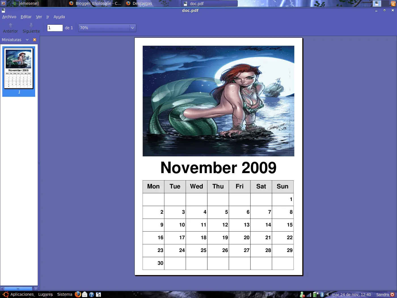Open the 70% zoom level dropdown
The height and width of the screenshot is (298, 397).
(107, 28)
